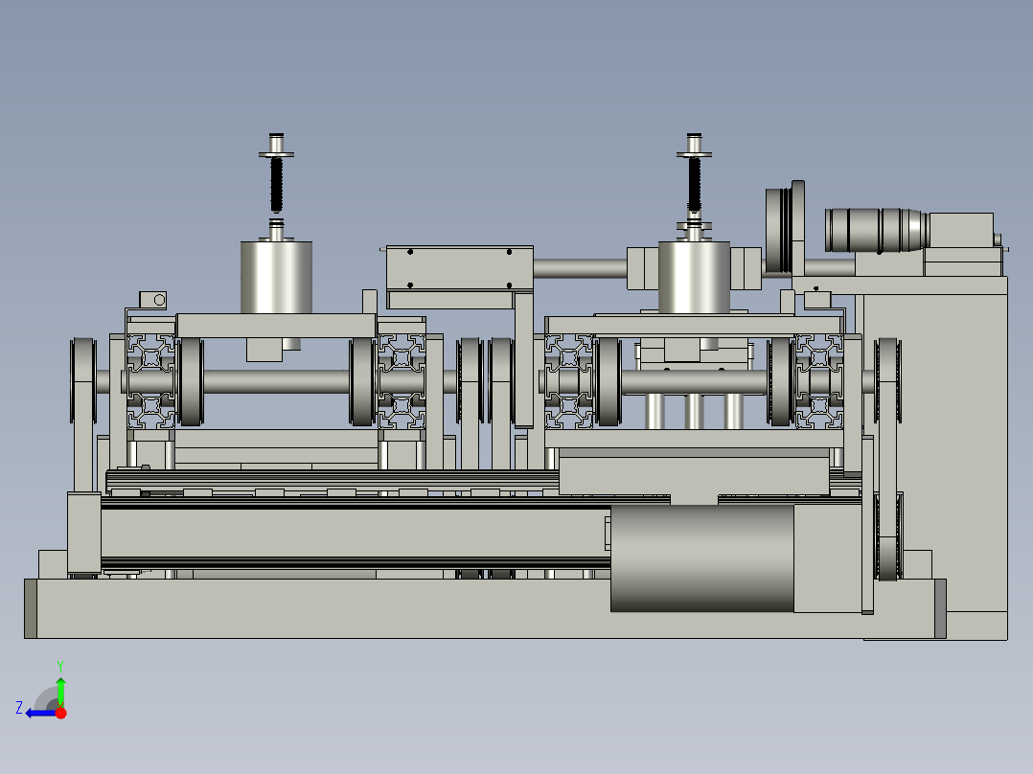The width and height of the screenshot is (1033, 774).
Task: Select the ribbed horizontal motor at the top right
Action: coord(876,230)
